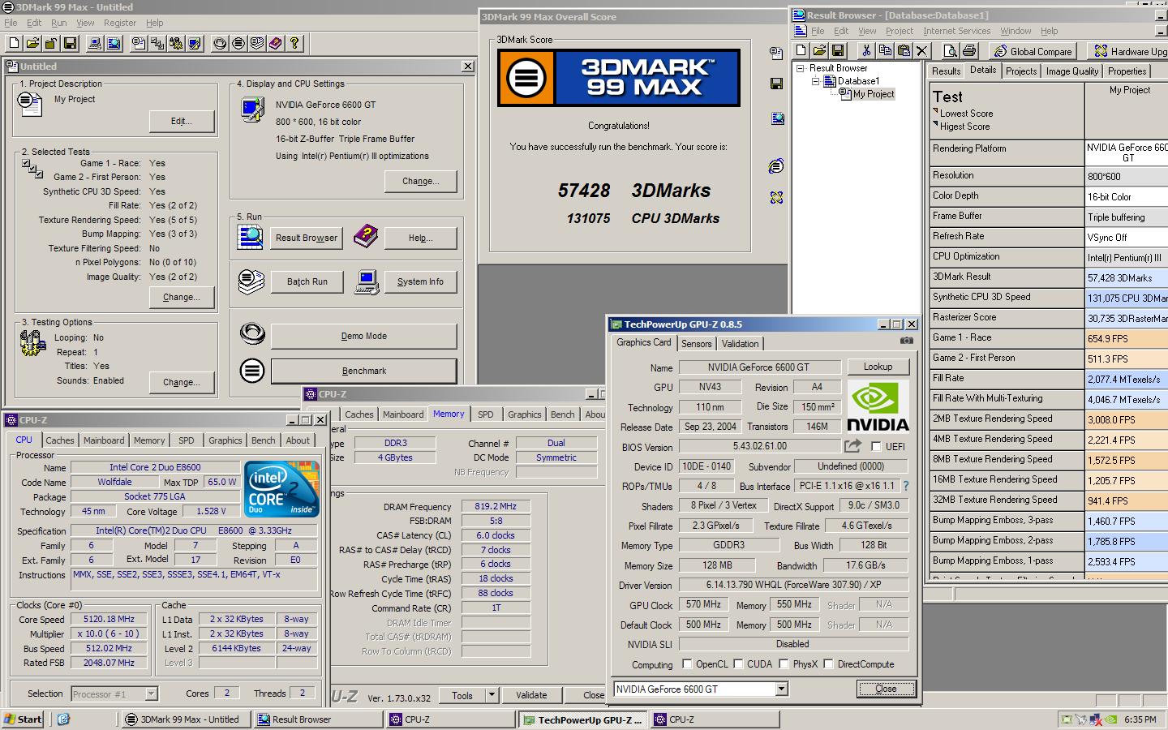
Task: Click Delete X icon in Result Browser toolbar
Action: (x=921, y=50)
